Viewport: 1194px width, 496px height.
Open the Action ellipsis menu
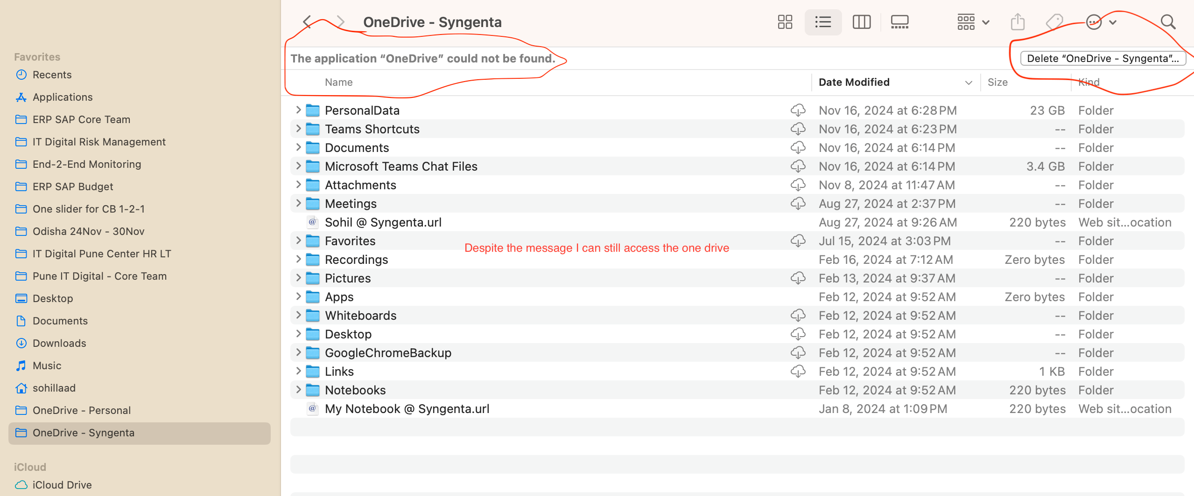[x=1101, y=22]
